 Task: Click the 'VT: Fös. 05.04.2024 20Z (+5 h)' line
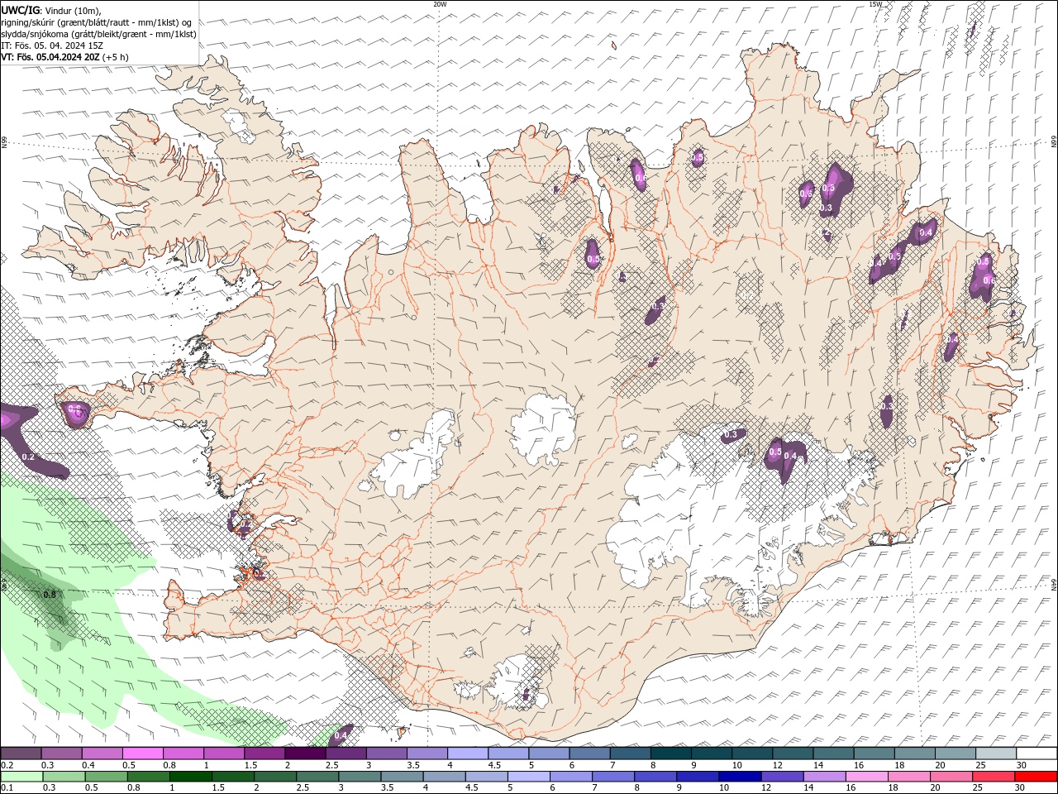pyautogui.click(x=64, y=57)
